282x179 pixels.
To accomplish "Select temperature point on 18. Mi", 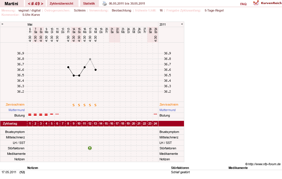I will (95, 70).
